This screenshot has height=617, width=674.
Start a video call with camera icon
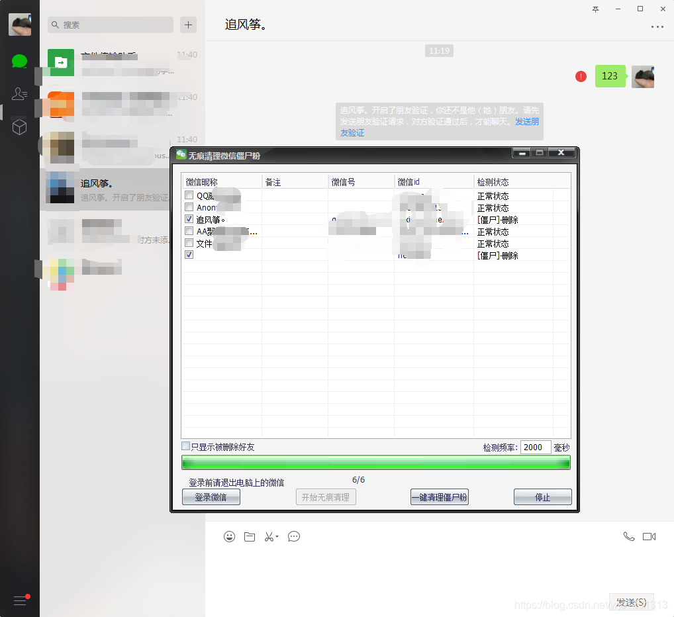pos(649,536)
